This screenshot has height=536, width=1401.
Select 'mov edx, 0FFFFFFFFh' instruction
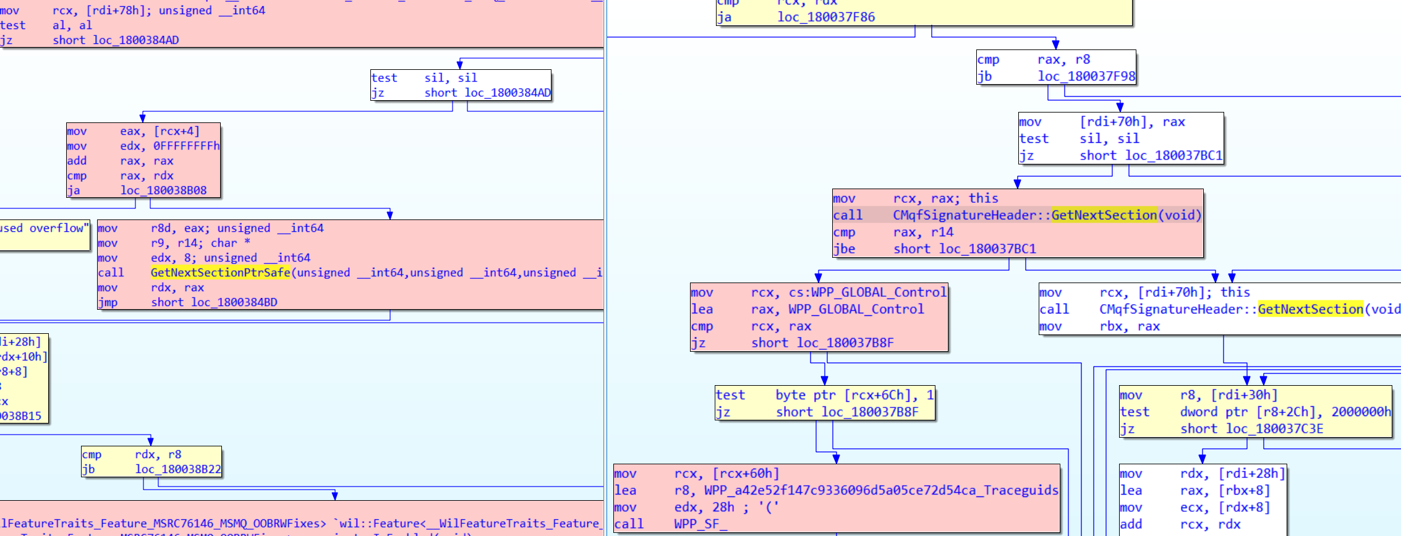point(143,146)
